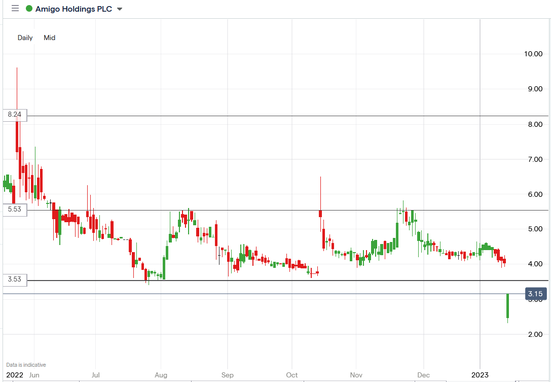Click the Dec date axis label
Image resolution: width=551 pixels, height=382 pixels.
[423, 375]
